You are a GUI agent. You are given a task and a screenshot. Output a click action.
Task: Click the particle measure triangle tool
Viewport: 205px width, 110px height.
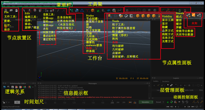(121, 16)
